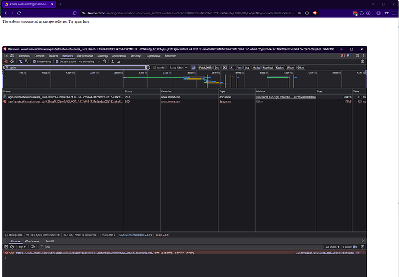Screen dimensions: 399x277
Task: Toggle Preserve log checkbox
Action: click(34, 61)
